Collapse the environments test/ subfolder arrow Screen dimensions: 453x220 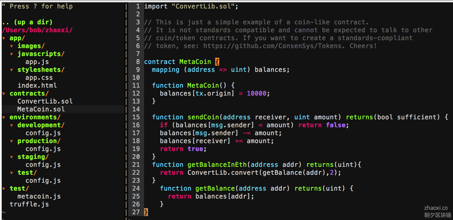coord(12,173)
